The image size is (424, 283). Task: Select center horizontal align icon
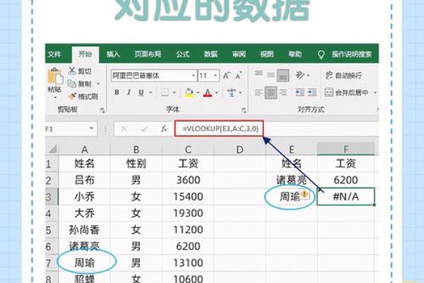(x=271, y=93)
